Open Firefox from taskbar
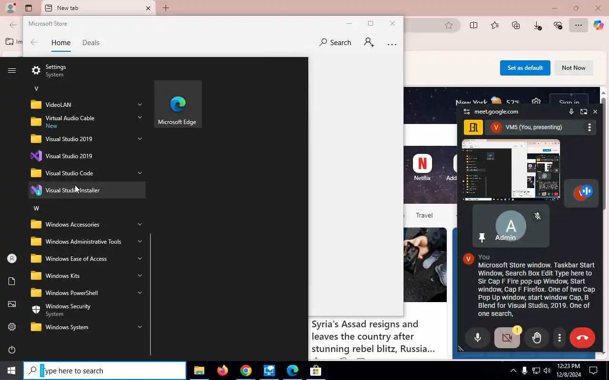The image size is (609, 380). coord(222,370)
